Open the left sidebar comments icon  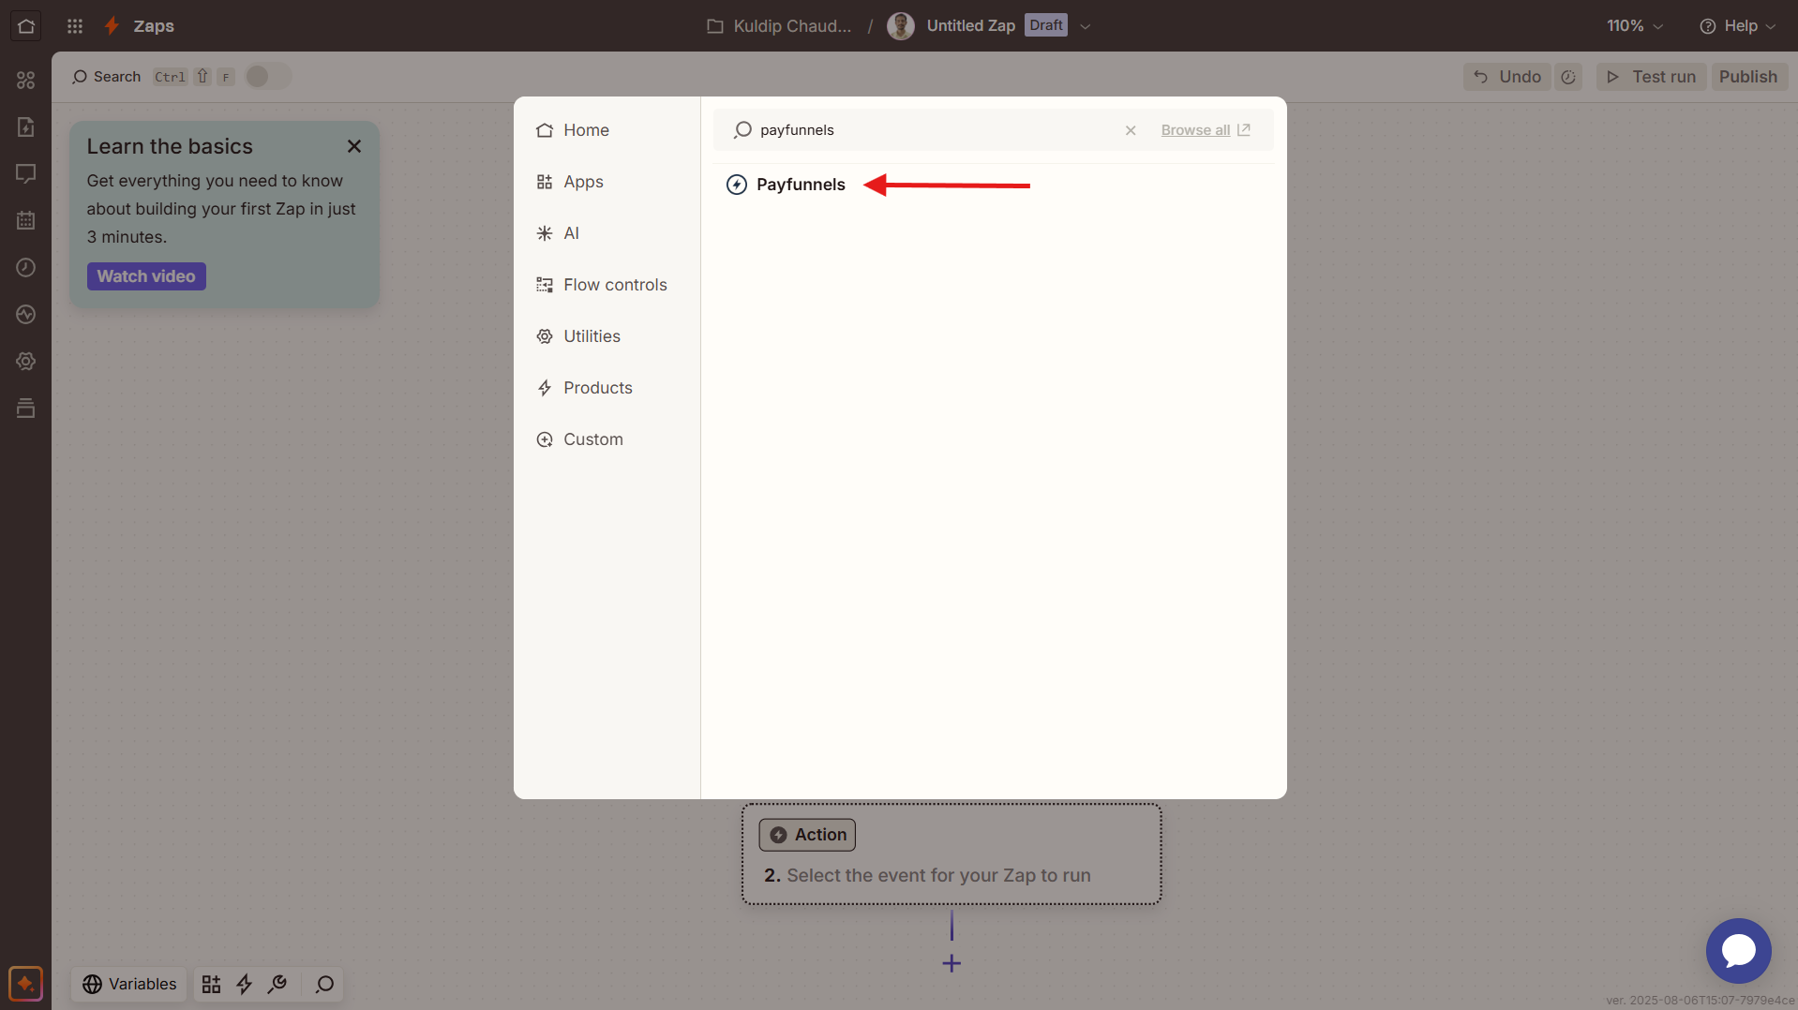coord(25,173)
